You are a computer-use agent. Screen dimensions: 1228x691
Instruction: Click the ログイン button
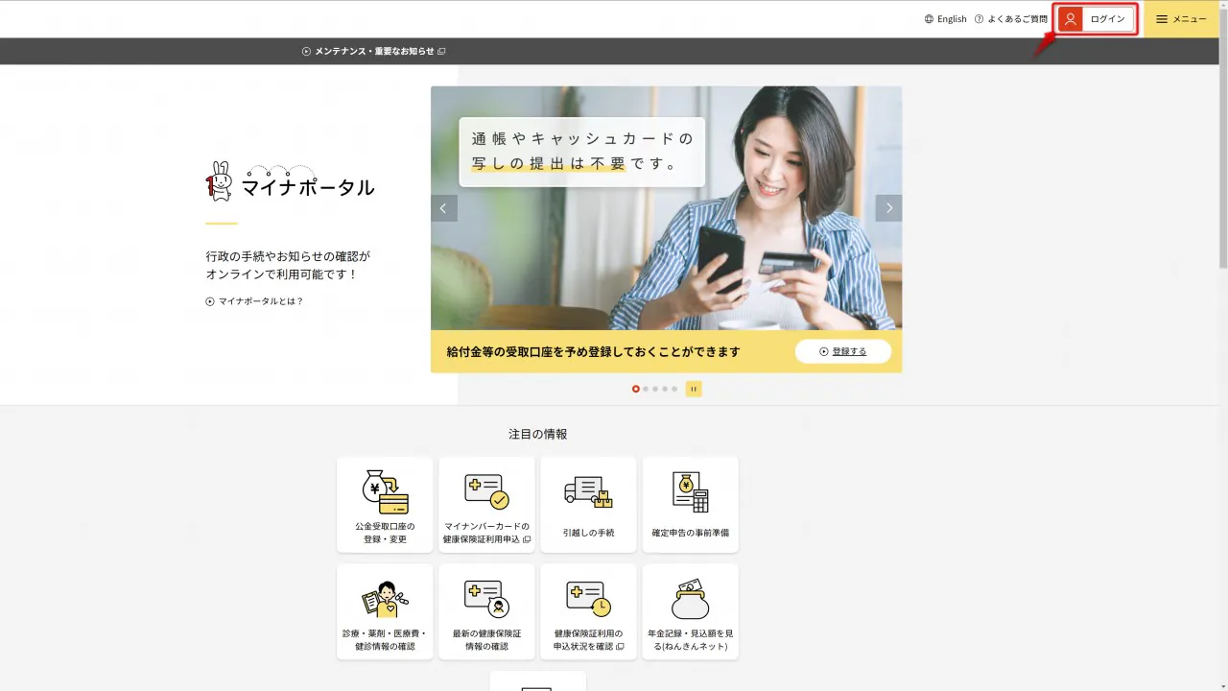pos(1096,19)
